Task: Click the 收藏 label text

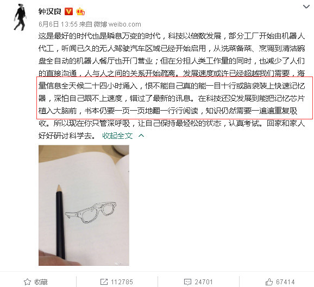Action: (x=41, y=282)
